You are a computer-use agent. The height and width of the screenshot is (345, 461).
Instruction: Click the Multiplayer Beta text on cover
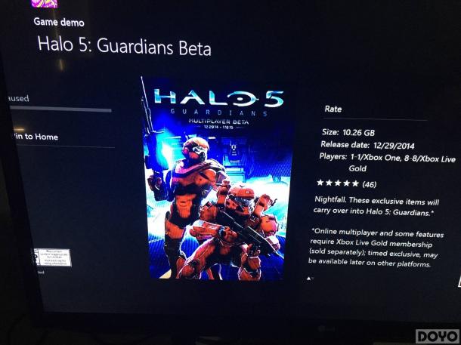tap(218, 122)
